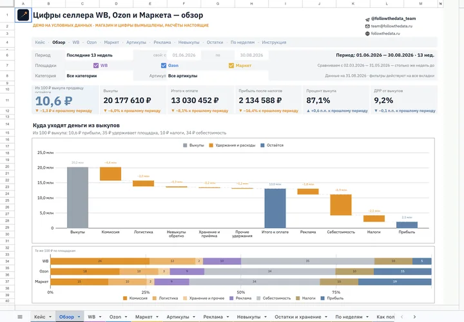Click Ozon in the top navigation row

[x=92, y=43]
